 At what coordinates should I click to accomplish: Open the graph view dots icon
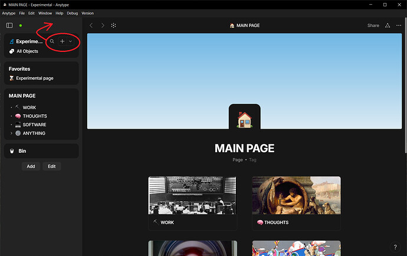tap(113, 25)
